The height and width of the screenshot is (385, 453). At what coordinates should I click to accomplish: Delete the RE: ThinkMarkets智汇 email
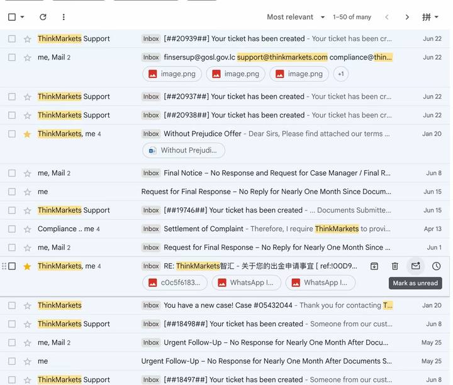[395, 266]
